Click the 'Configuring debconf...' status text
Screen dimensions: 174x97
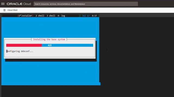(20, 51)
